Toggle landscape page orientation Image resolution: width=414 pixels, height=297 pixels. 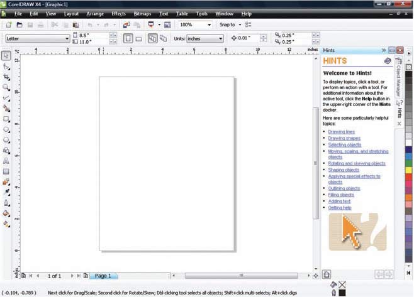(138, 39)
